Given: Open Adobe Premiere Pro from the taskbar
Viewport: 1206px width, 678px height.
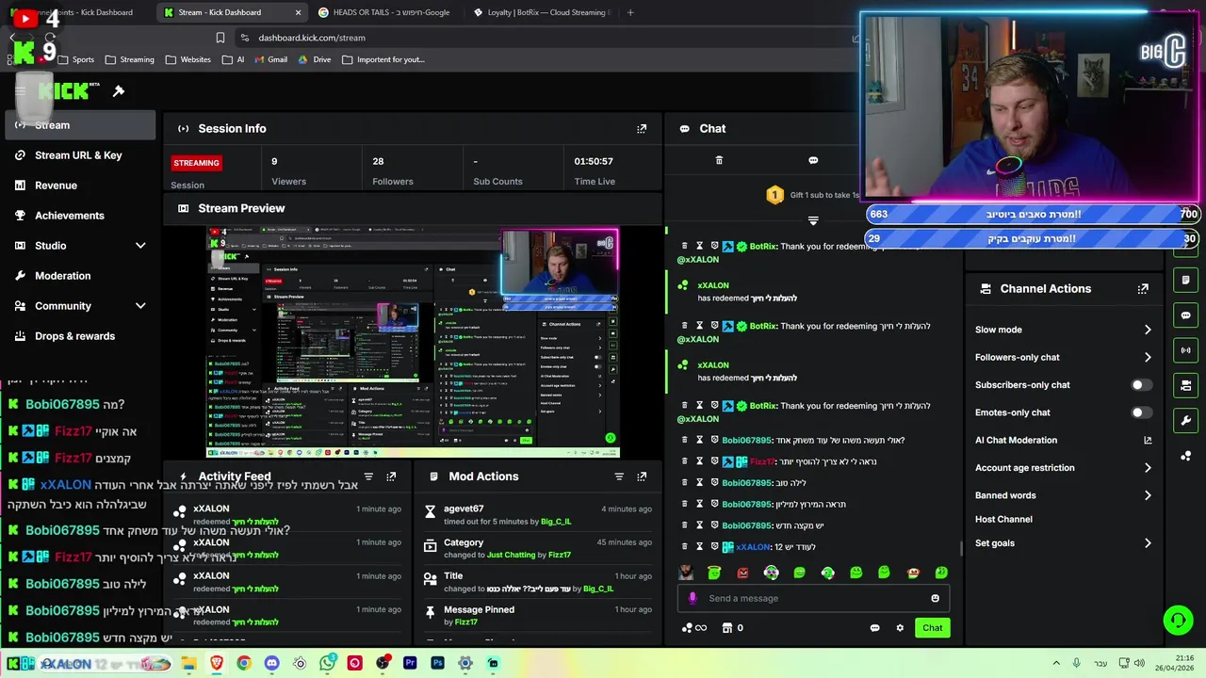Looking at the screenshot, I should 410,663.
